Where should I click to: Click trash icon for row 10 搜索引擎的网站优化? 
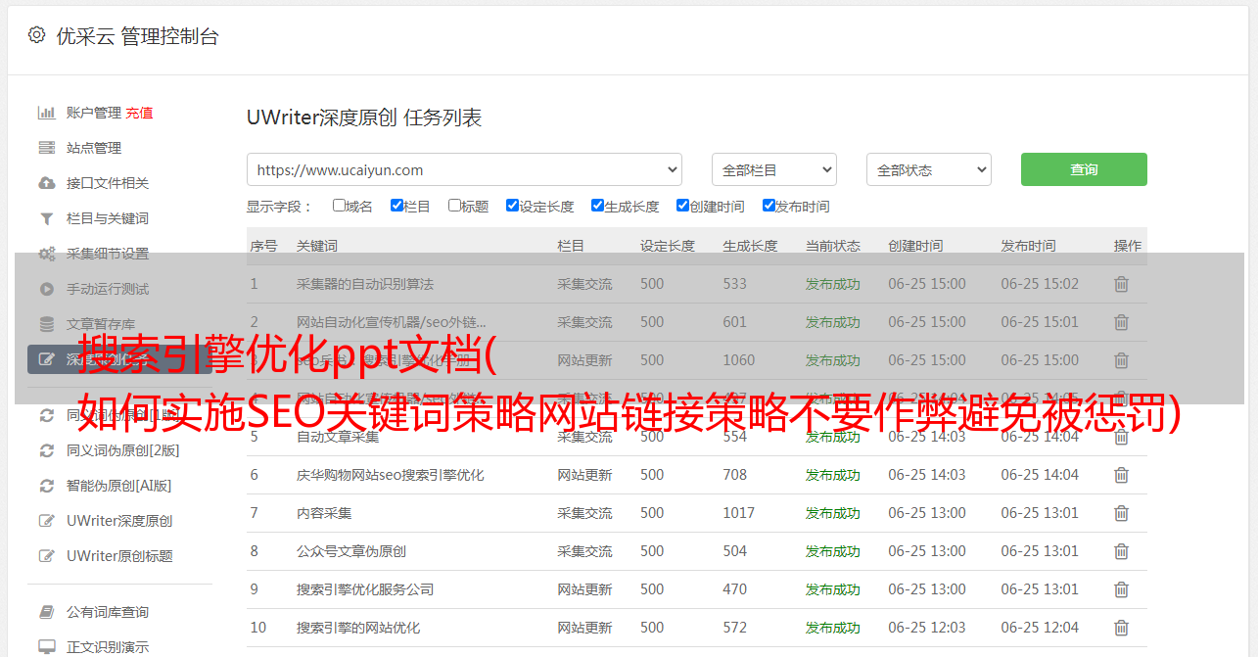pyautogui.click(x=1121, y=628)
